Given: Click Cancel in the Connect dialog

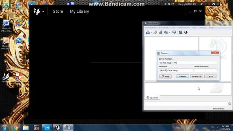Looking at the screenshot, I should point(210,76).
